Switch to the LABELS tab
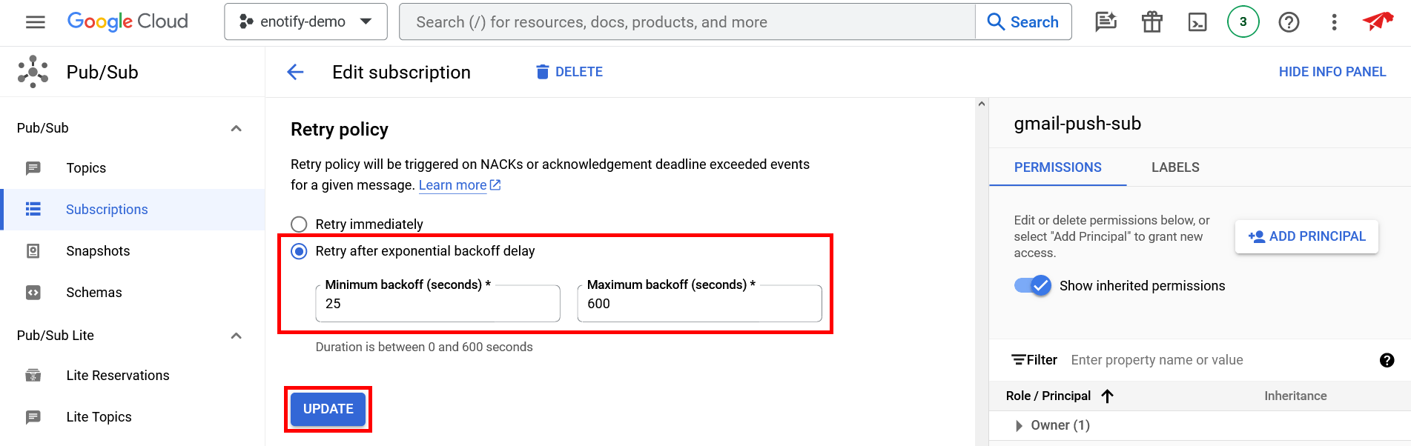 pyautogui.click(x=1174, y=167)
